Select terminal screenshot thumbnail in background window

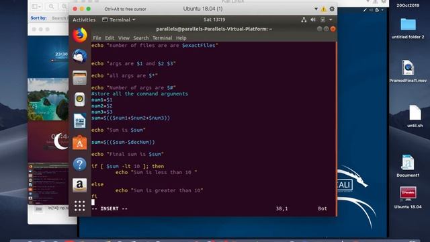pos(48,184)
